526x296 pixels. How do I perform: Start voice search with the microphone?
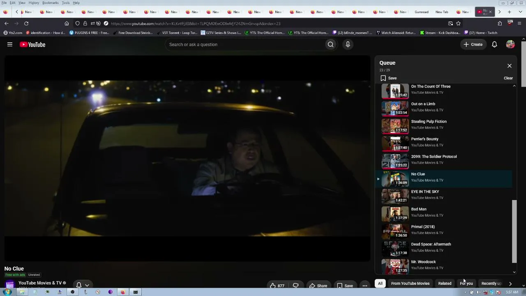[348, 44]
